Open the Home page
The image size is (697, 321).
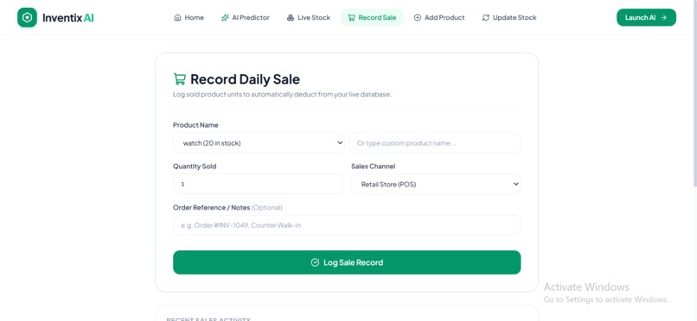click(189, 18)
